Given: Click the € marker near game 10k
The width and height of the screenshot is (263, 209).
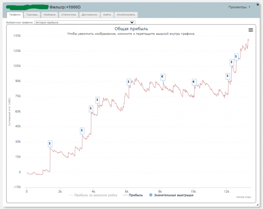Looking at the screenshot, I should pos(194,82).
